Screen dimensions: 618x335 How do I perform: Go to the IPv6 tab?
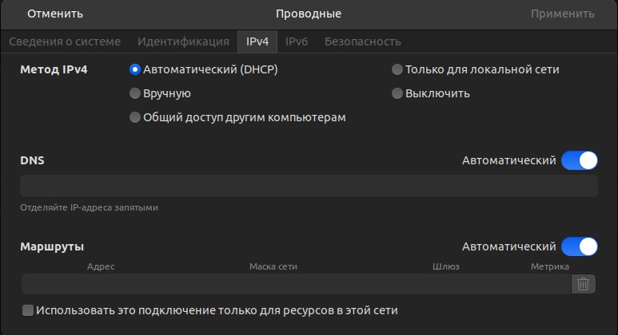297,41
